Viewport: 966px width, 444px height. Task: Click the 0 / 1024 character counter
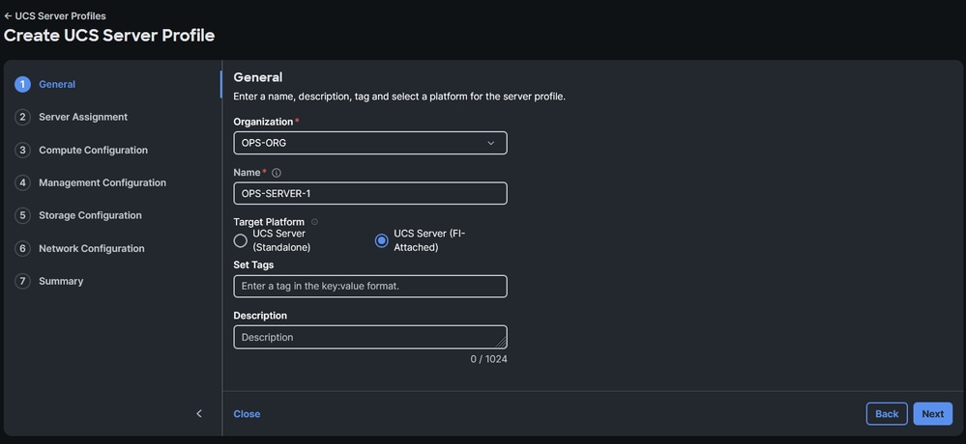(x=488, y=358)
